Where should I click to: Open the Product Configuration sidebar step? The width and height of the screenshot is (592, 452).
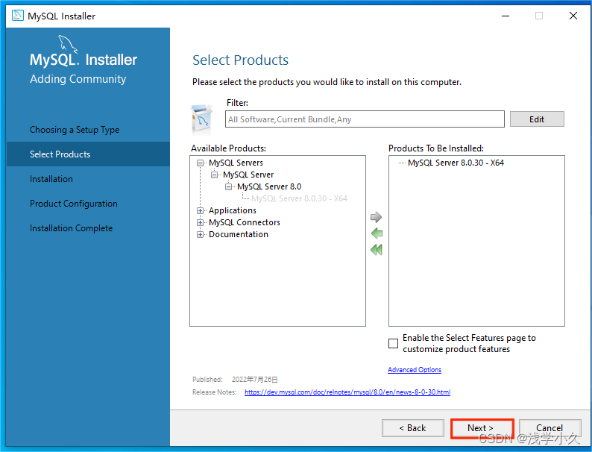click(x=74, y=204)
